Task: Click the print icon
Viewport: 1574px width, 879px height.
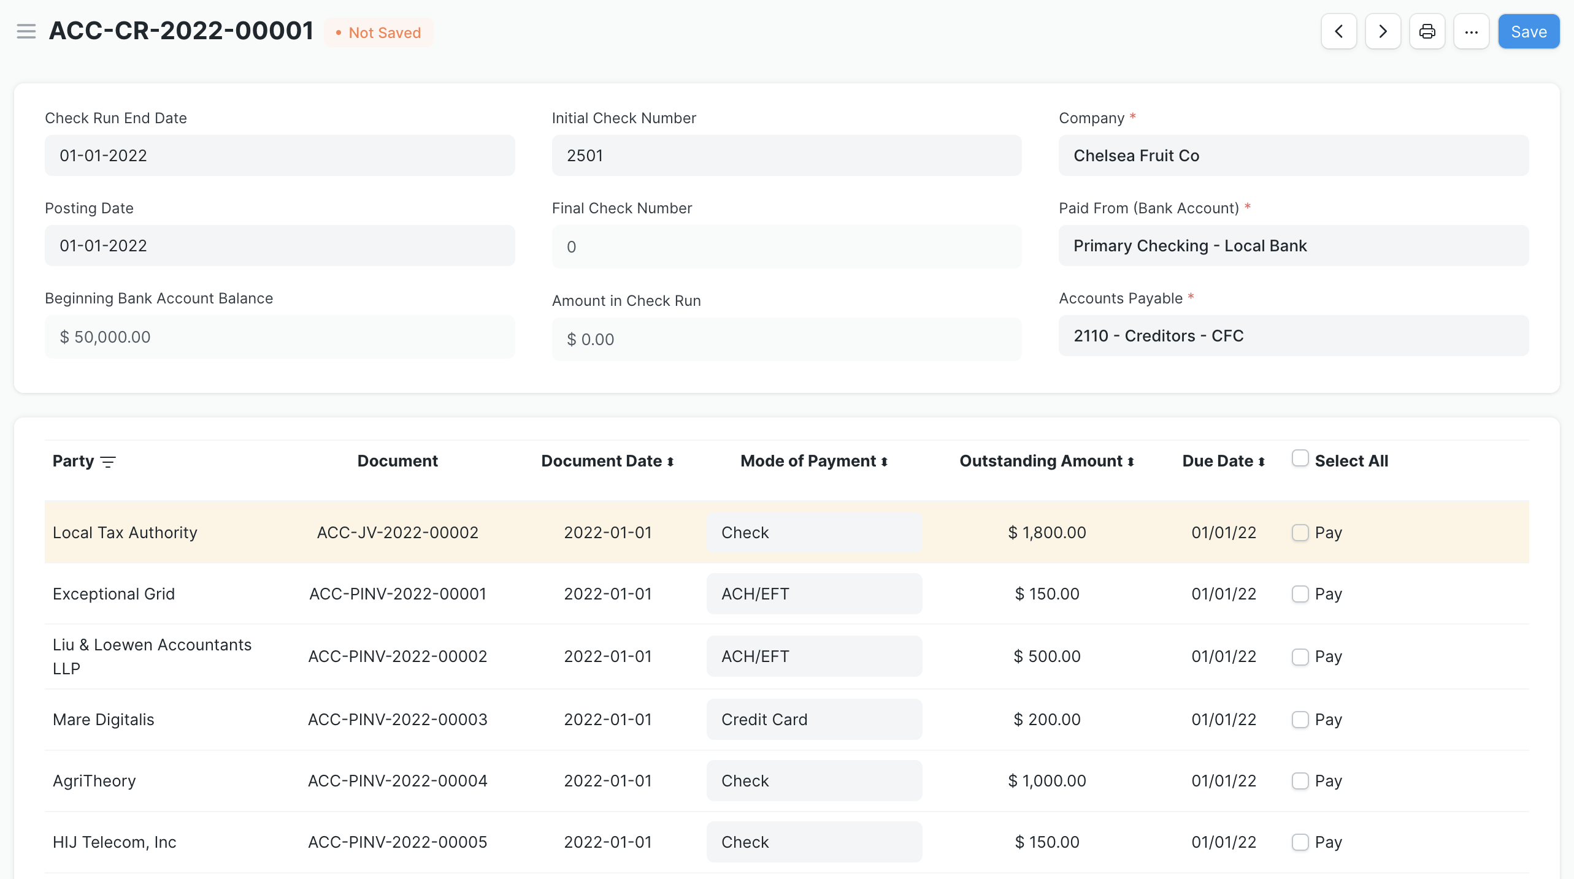Action: point(1428,32)
